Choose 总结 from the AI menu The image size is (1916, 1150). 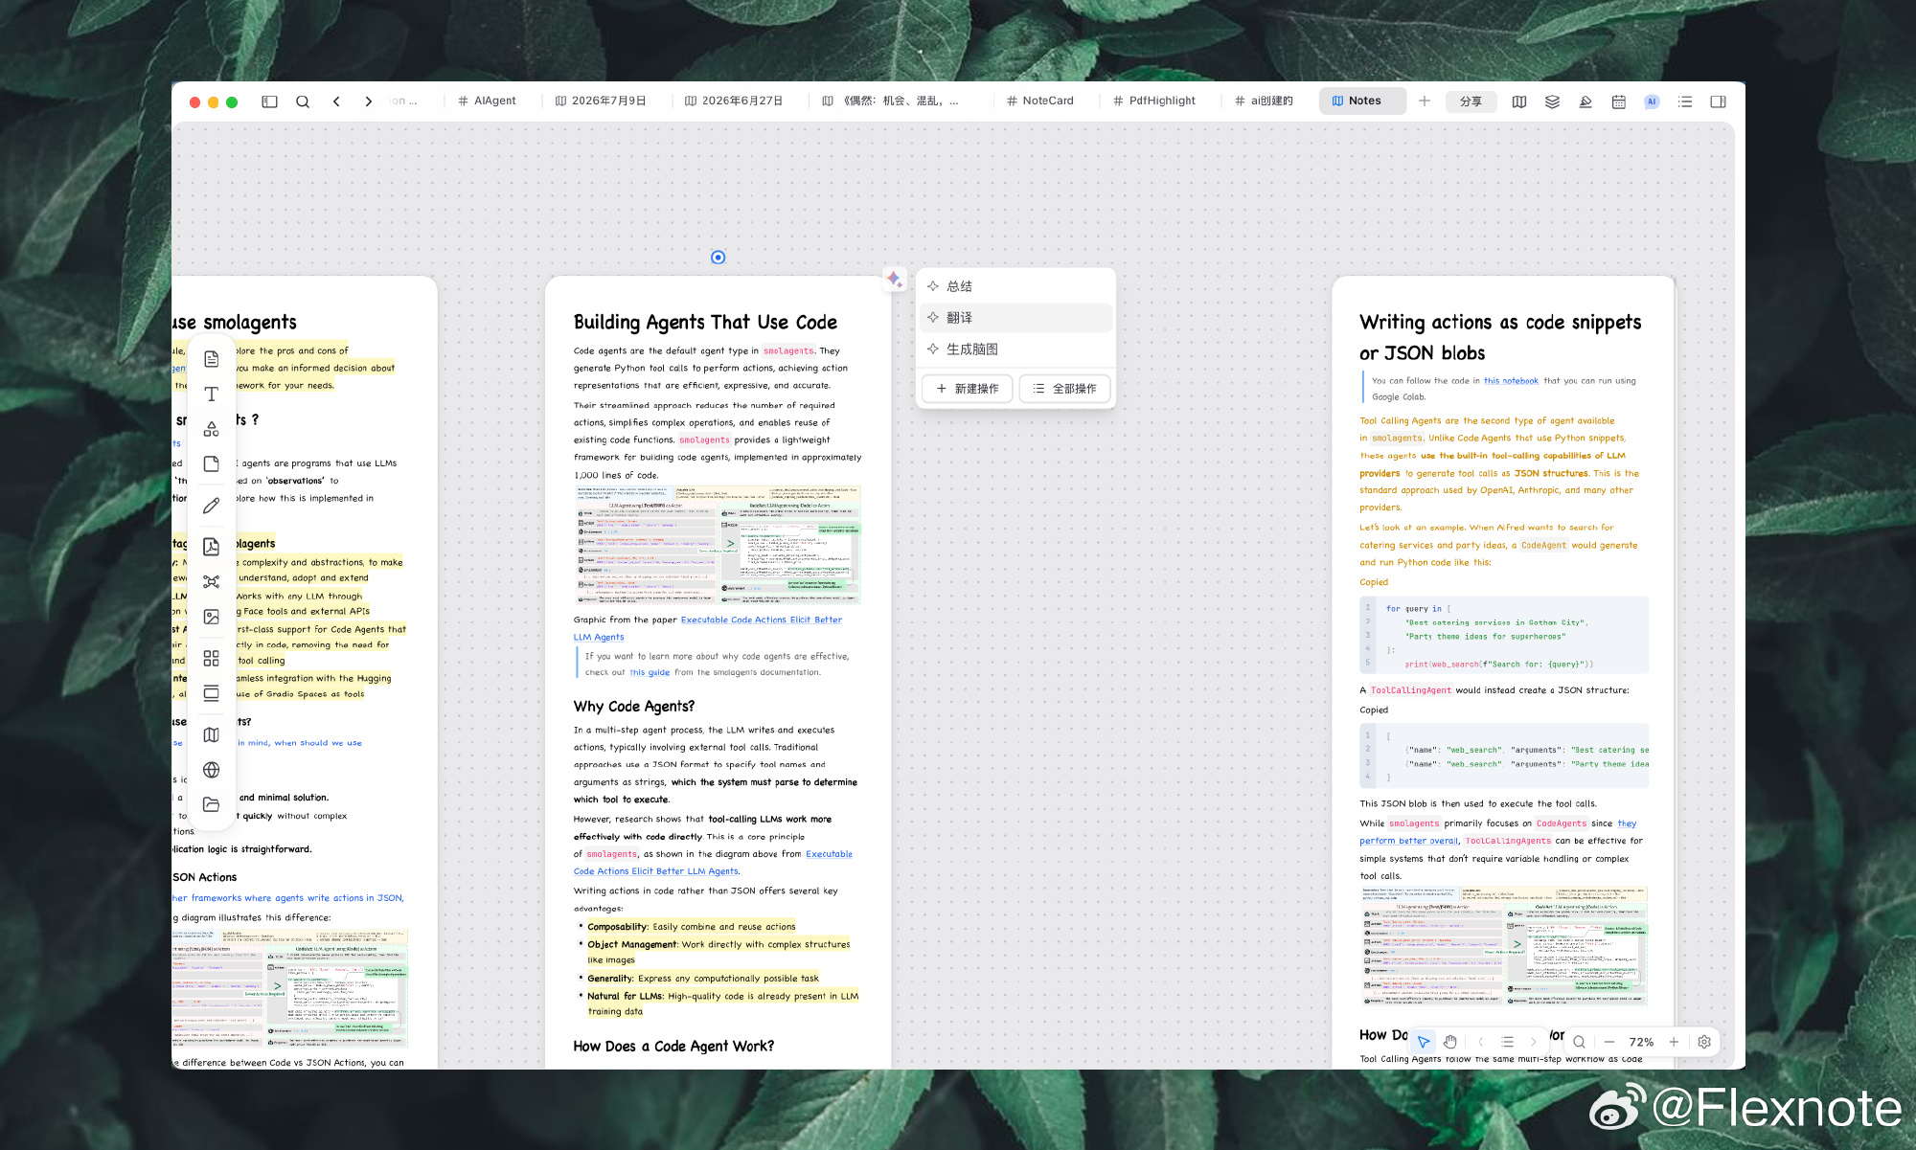pyautogui.click(x=1016, y=286)
